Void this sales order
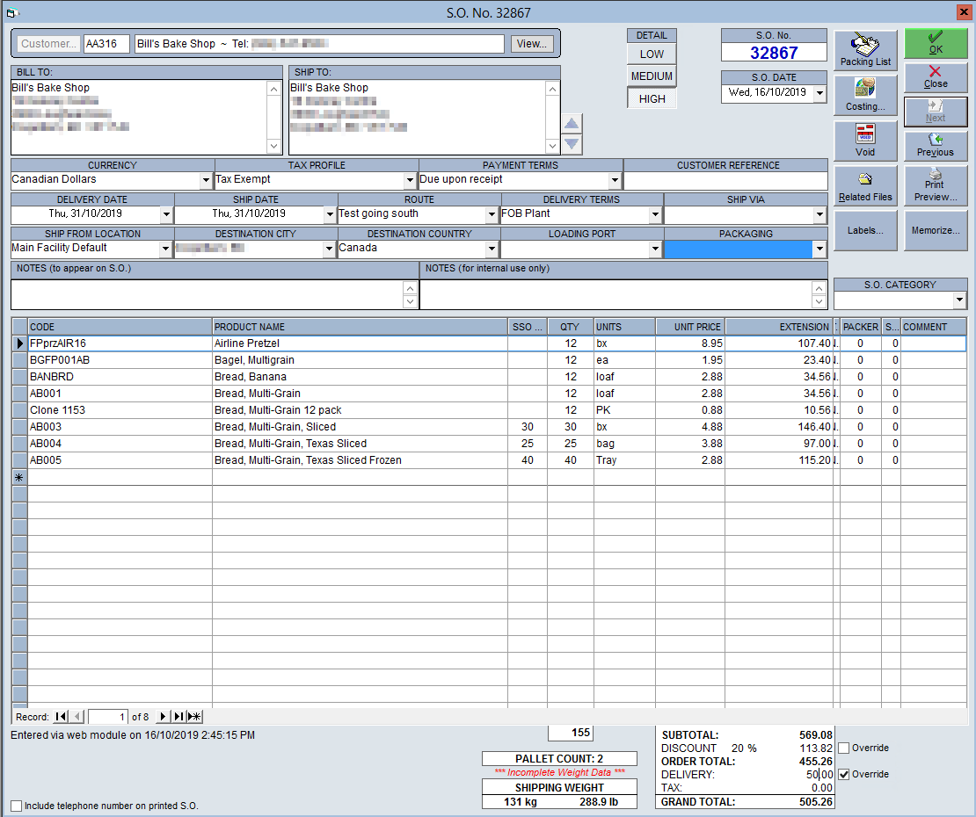 click(x=865, y=141)
